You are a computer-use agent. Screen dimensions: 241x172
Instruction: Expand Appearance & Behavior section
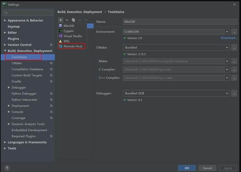(5, 20)
